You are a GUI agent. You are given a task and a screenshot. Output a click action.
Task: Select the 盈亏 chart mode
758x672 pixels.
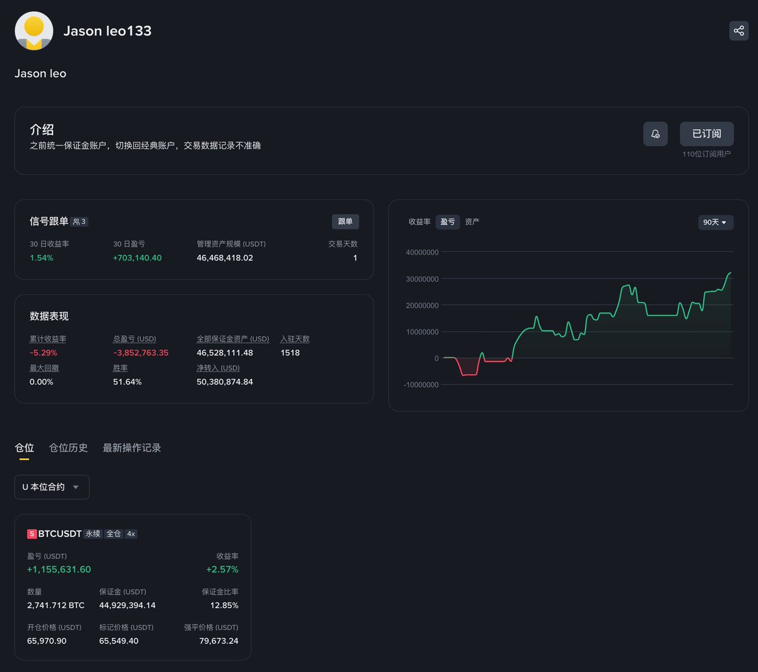tap(448, 222)
